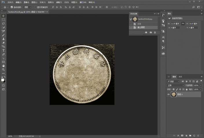
Task: Select the Hand tool
Action: 3,66
